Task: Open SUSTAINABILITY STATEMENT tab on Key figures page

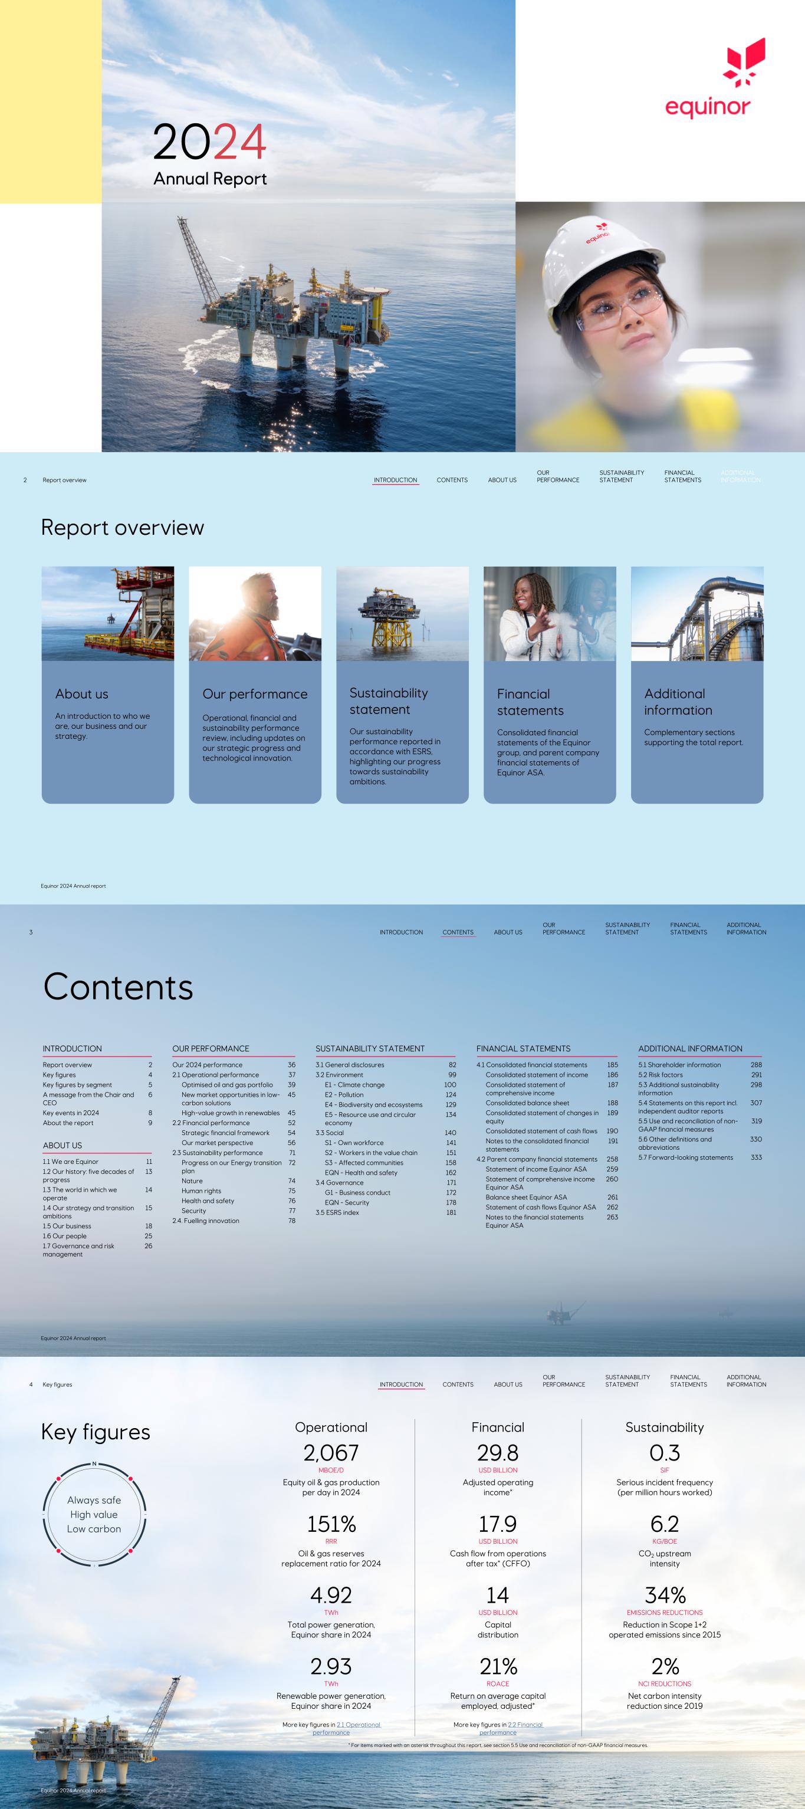Action: (x=622, y=1380)
